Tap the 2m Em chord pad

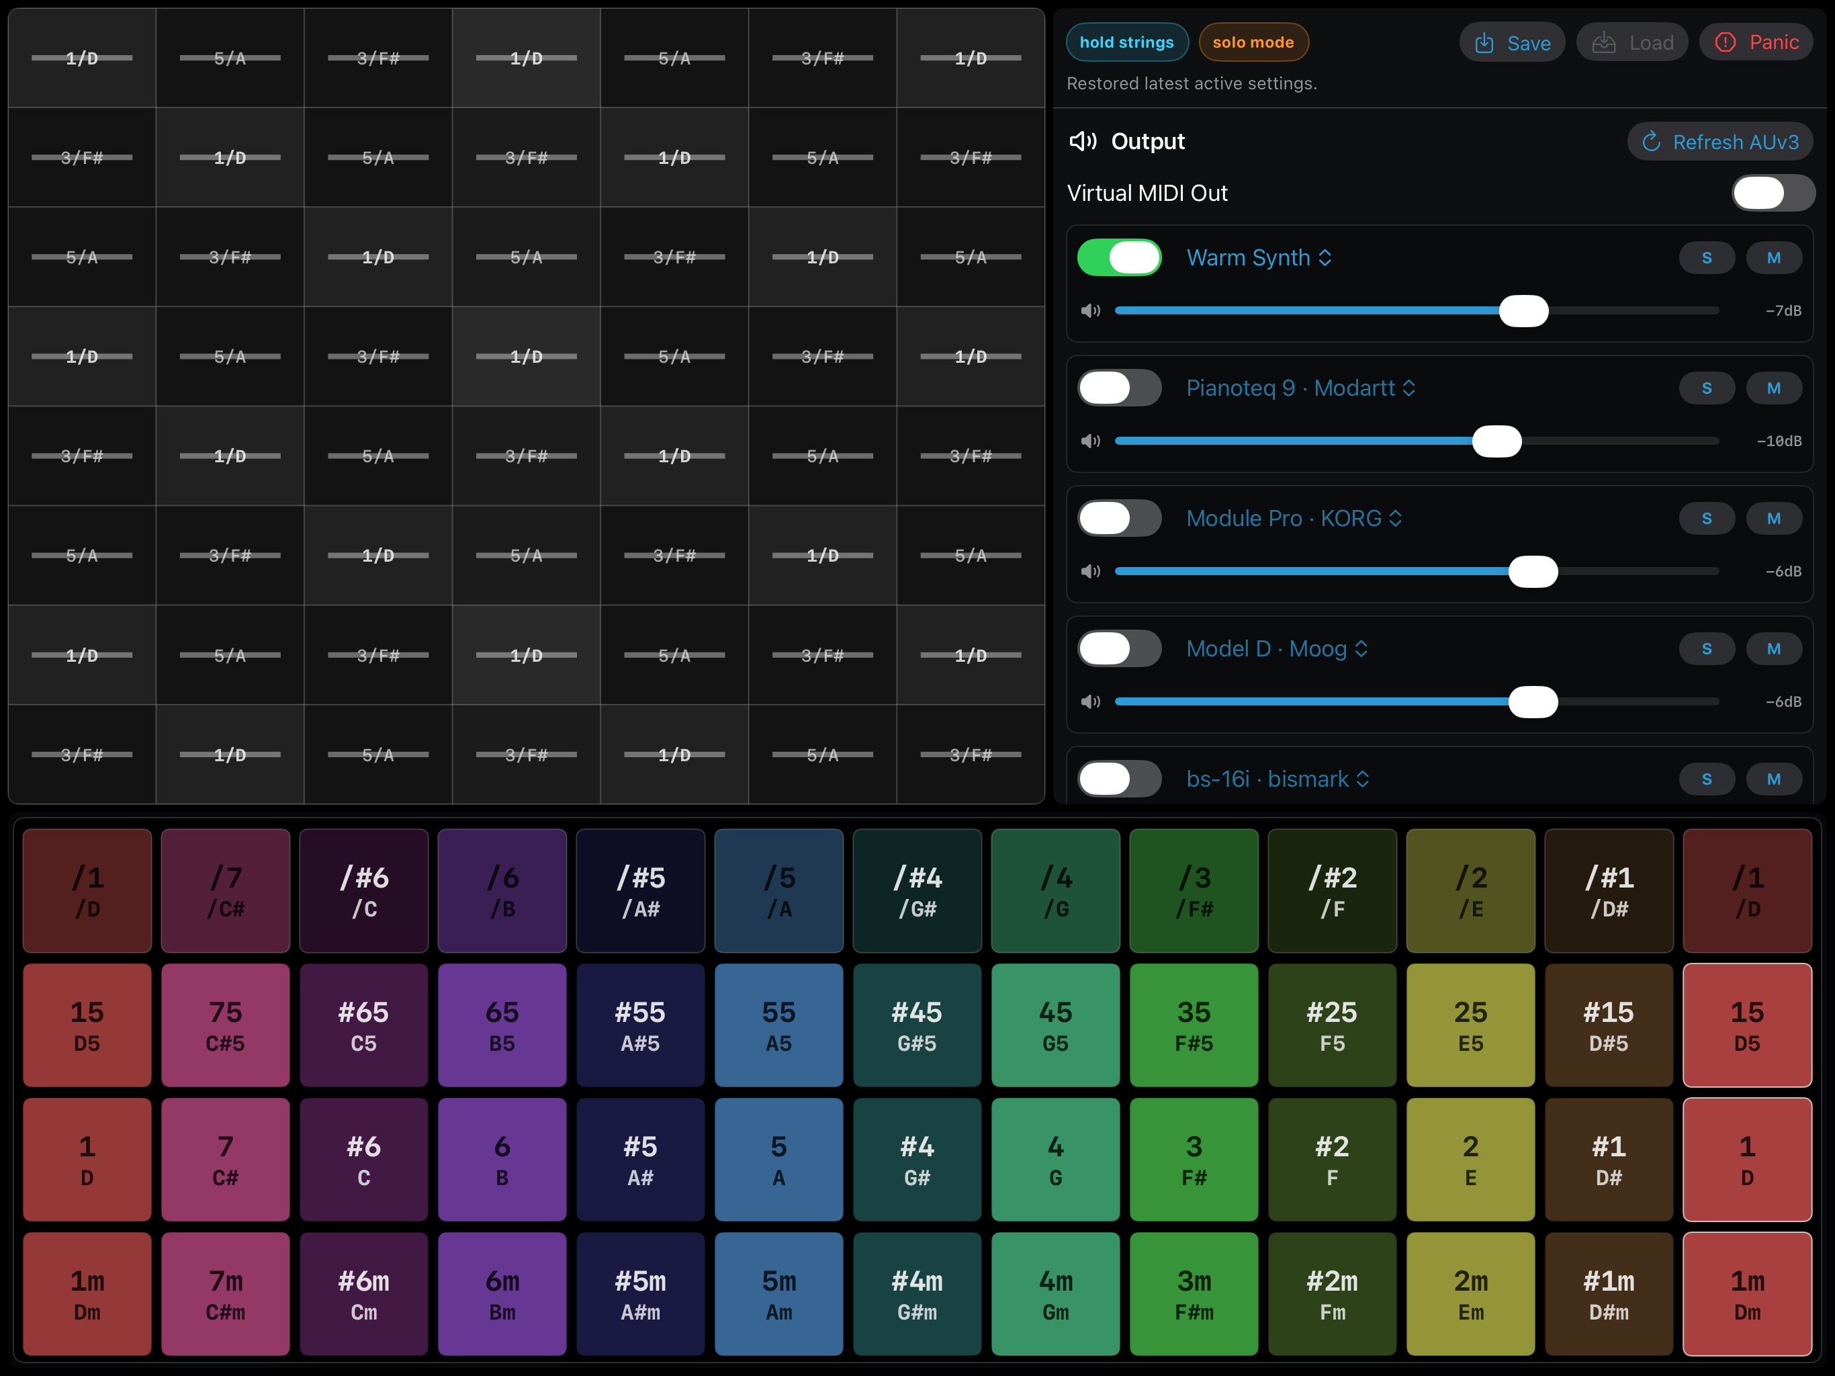[x=1471, y=1294]
